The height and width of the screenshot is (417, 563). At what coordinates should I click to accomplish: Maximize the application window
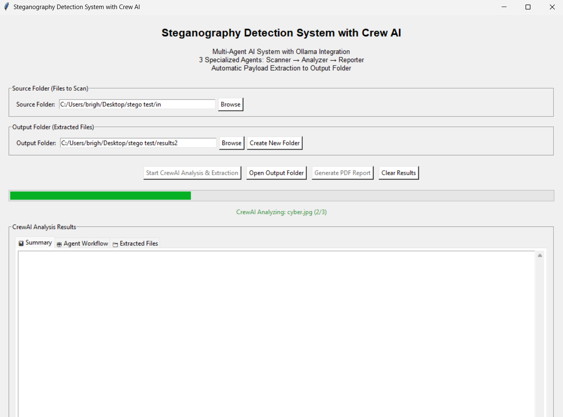click(528, 7)
